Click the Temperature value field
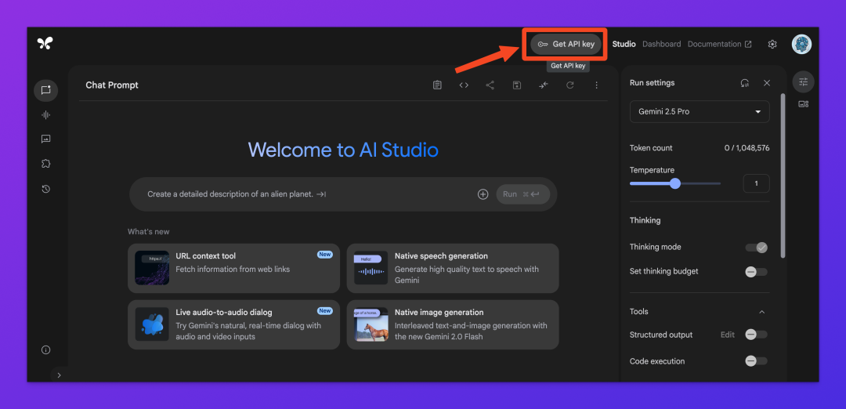Viewport: 846px width, 409px height. pyautogui.click(x=757, y=183)
